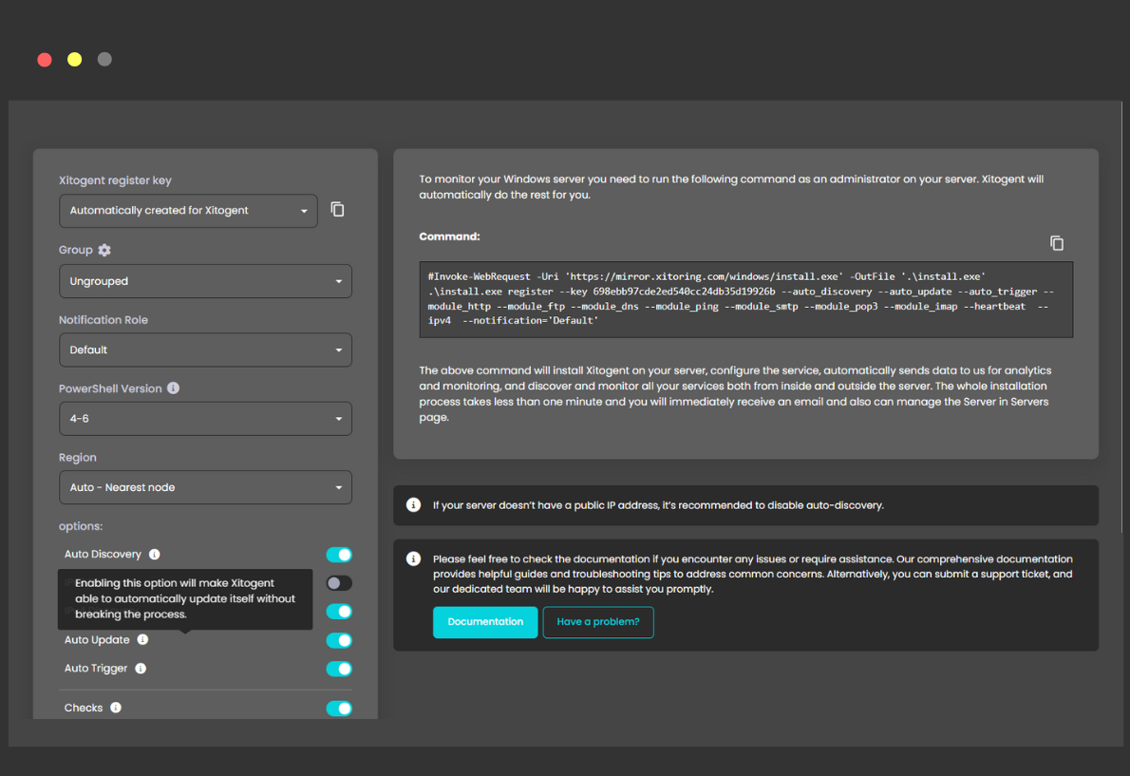Click the public IP auto-discovery notice text
The width and height of the screenshot is (1130, 776).
tap(658, 505)
